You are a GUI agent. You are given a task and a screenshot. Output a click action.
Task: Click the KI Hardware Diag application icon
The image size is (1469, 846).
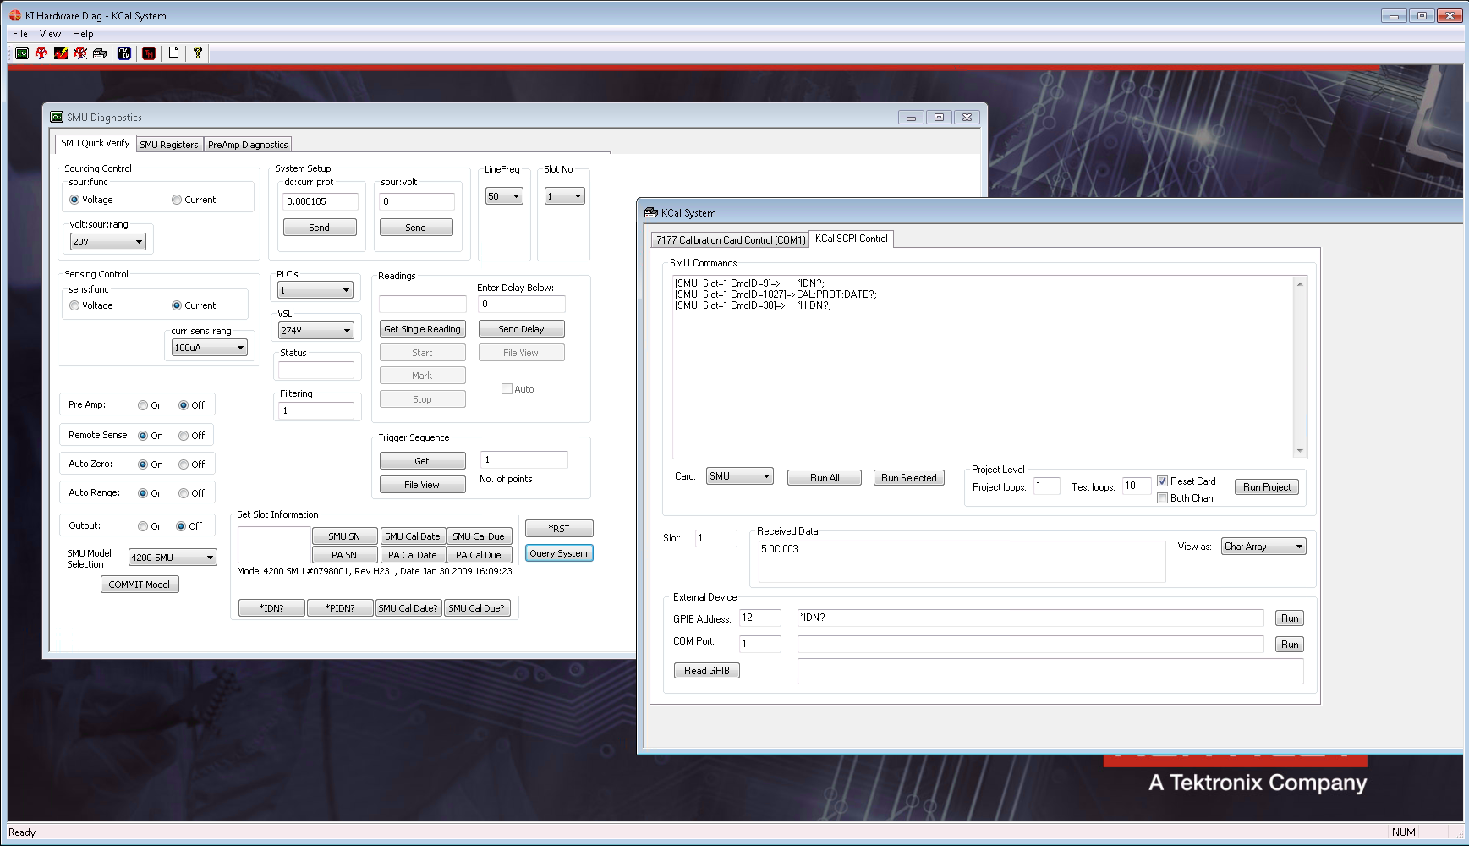(14, 15)
